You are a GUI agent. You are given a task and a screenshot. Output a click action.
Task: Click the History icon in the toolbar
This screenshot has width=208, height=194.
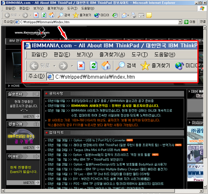pos(115,15)
